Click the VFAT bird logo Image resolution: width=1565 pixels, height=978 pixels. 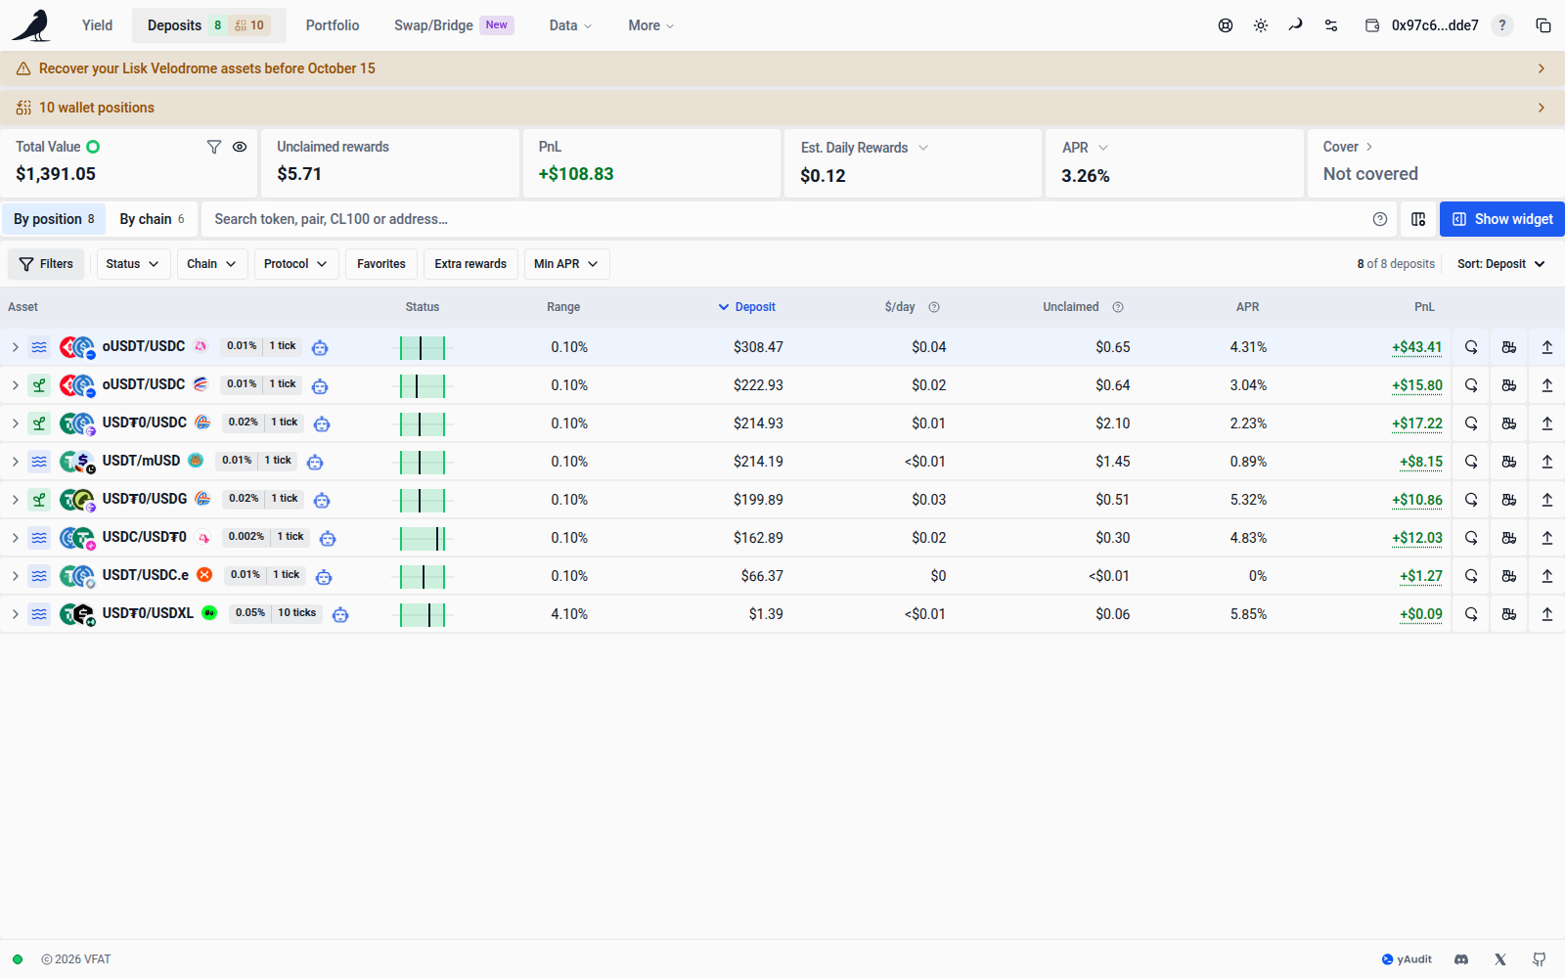[31, 25]
